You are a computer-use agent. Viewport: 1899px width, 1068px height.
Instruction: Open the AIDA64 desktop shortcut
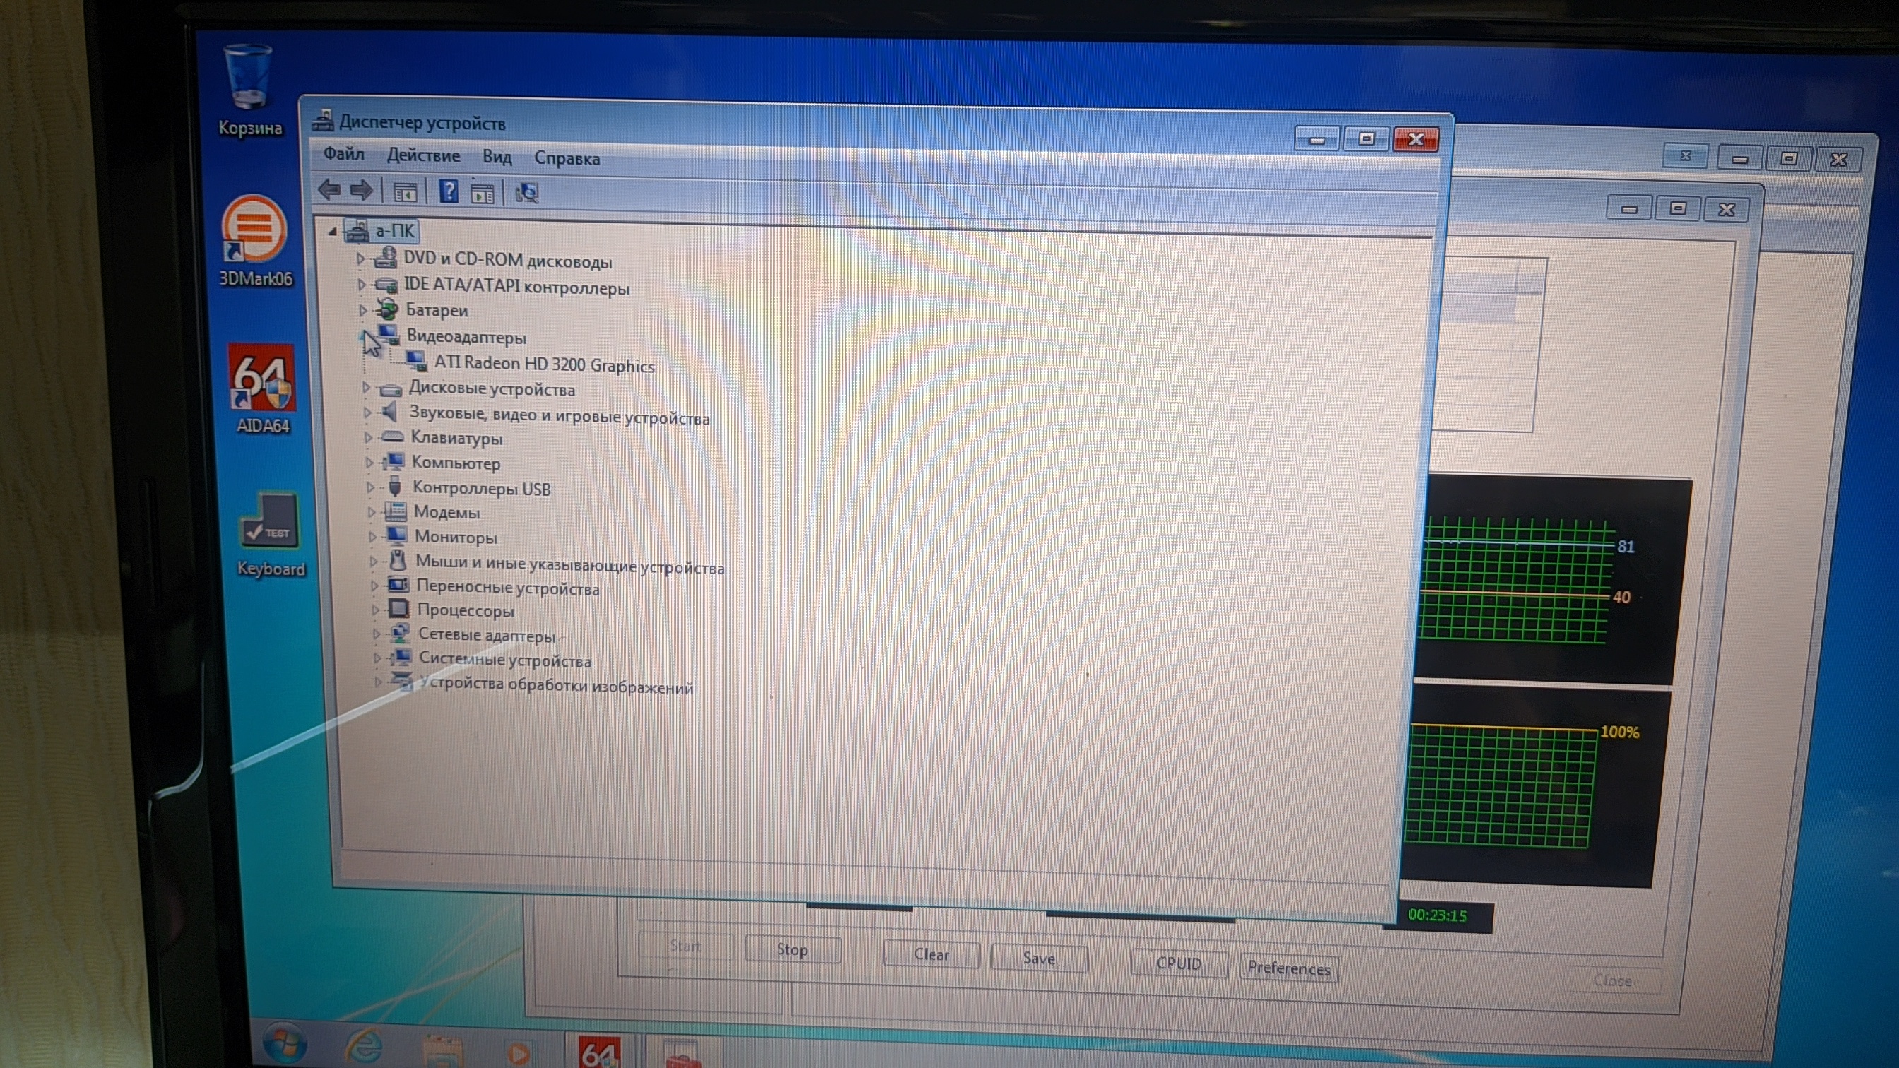262,389
